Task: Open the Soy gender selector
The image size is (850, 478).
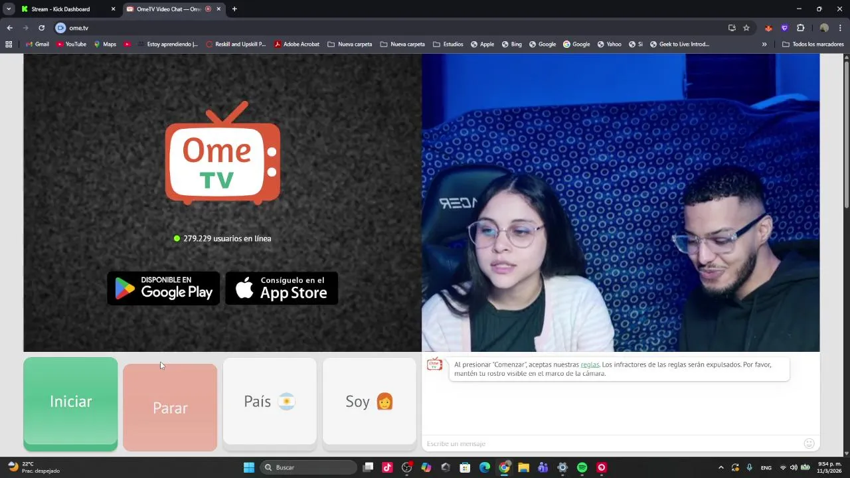Action: click(369, 402)
